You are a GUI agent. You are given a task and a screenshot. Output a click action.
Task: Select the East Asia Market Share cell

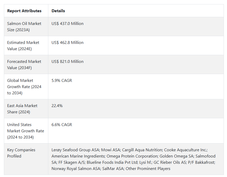22,109
